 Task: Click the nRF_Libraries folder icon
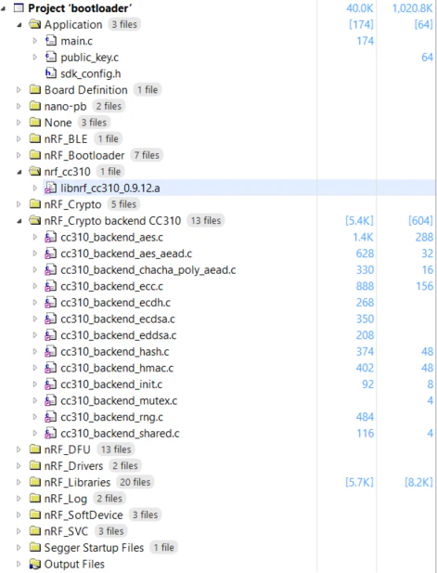(34, 482)
